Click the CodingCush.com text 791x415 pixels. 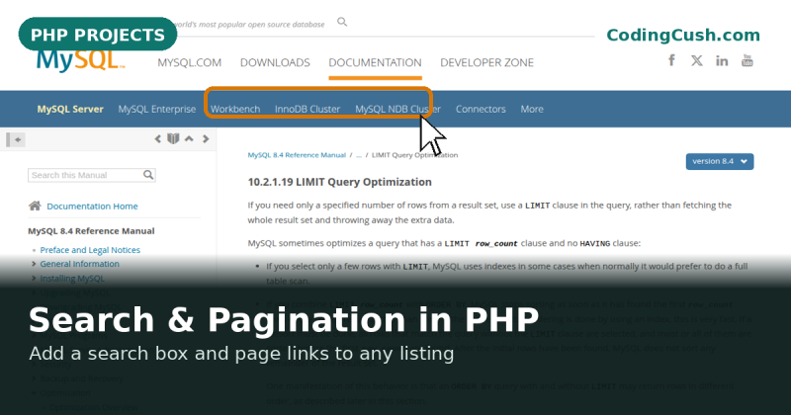pos(683,35)
